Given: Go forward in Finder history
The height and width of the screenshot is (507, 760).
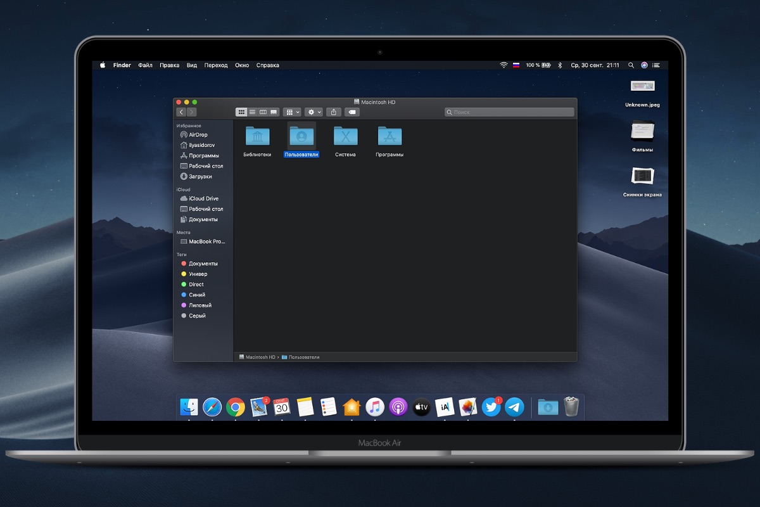Looking at the screenshot, I should point(191,112).
